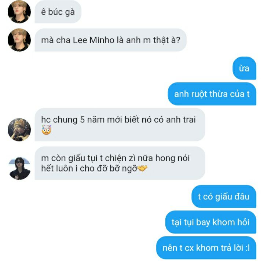Select the "tại tụi bay khom hỏi" bubble
Image resolution: width=264 pixels, height=261 pixels.
(210, 222)
